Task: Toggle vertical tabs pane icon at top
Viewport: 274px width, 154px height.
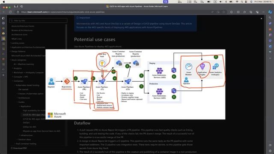Action: [3, 18]
